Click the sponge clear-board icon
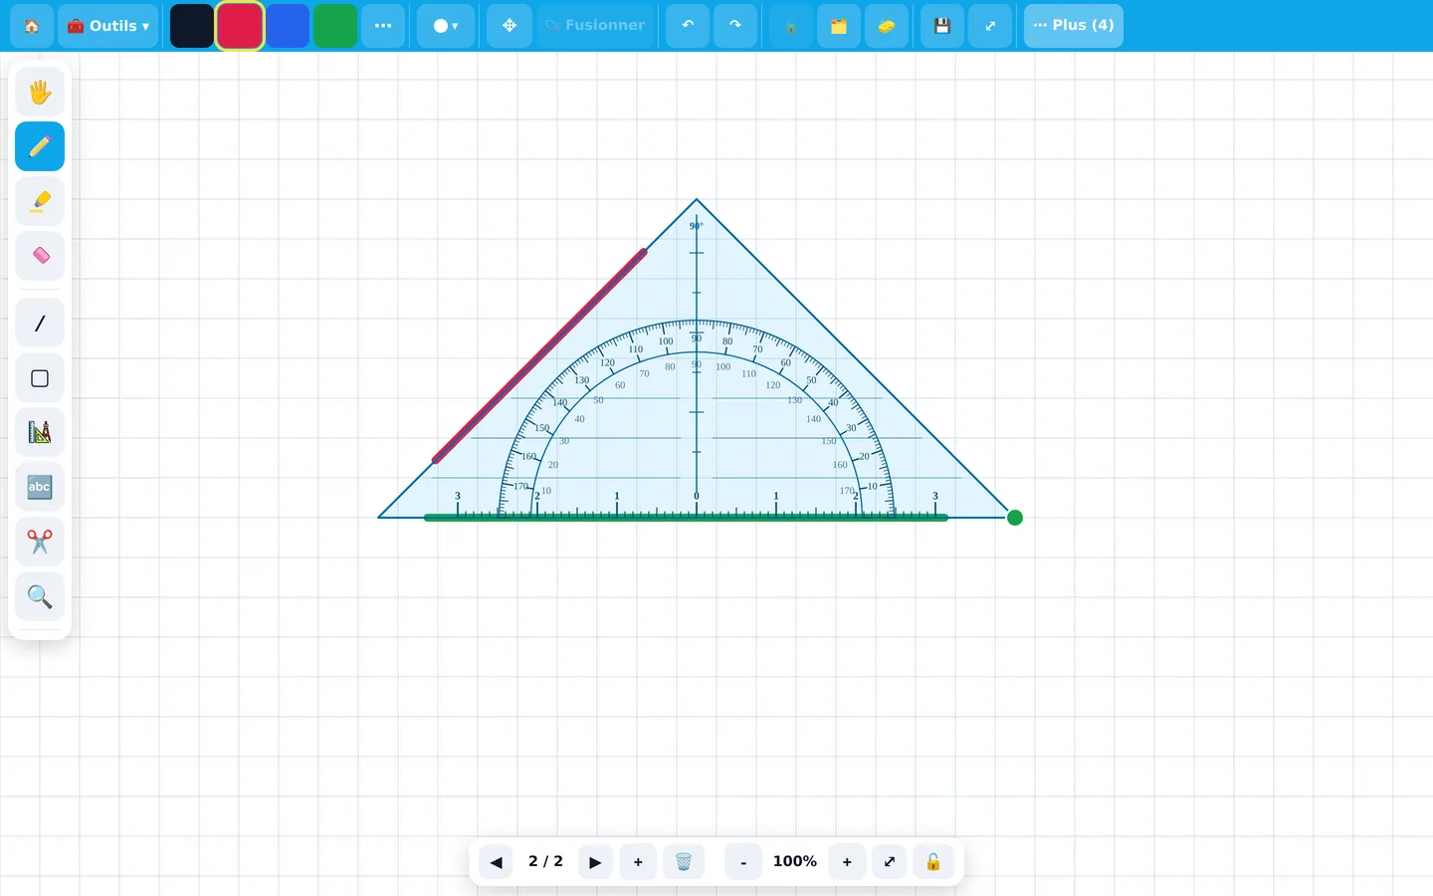 pyautogui.click(x=887, y=26)
